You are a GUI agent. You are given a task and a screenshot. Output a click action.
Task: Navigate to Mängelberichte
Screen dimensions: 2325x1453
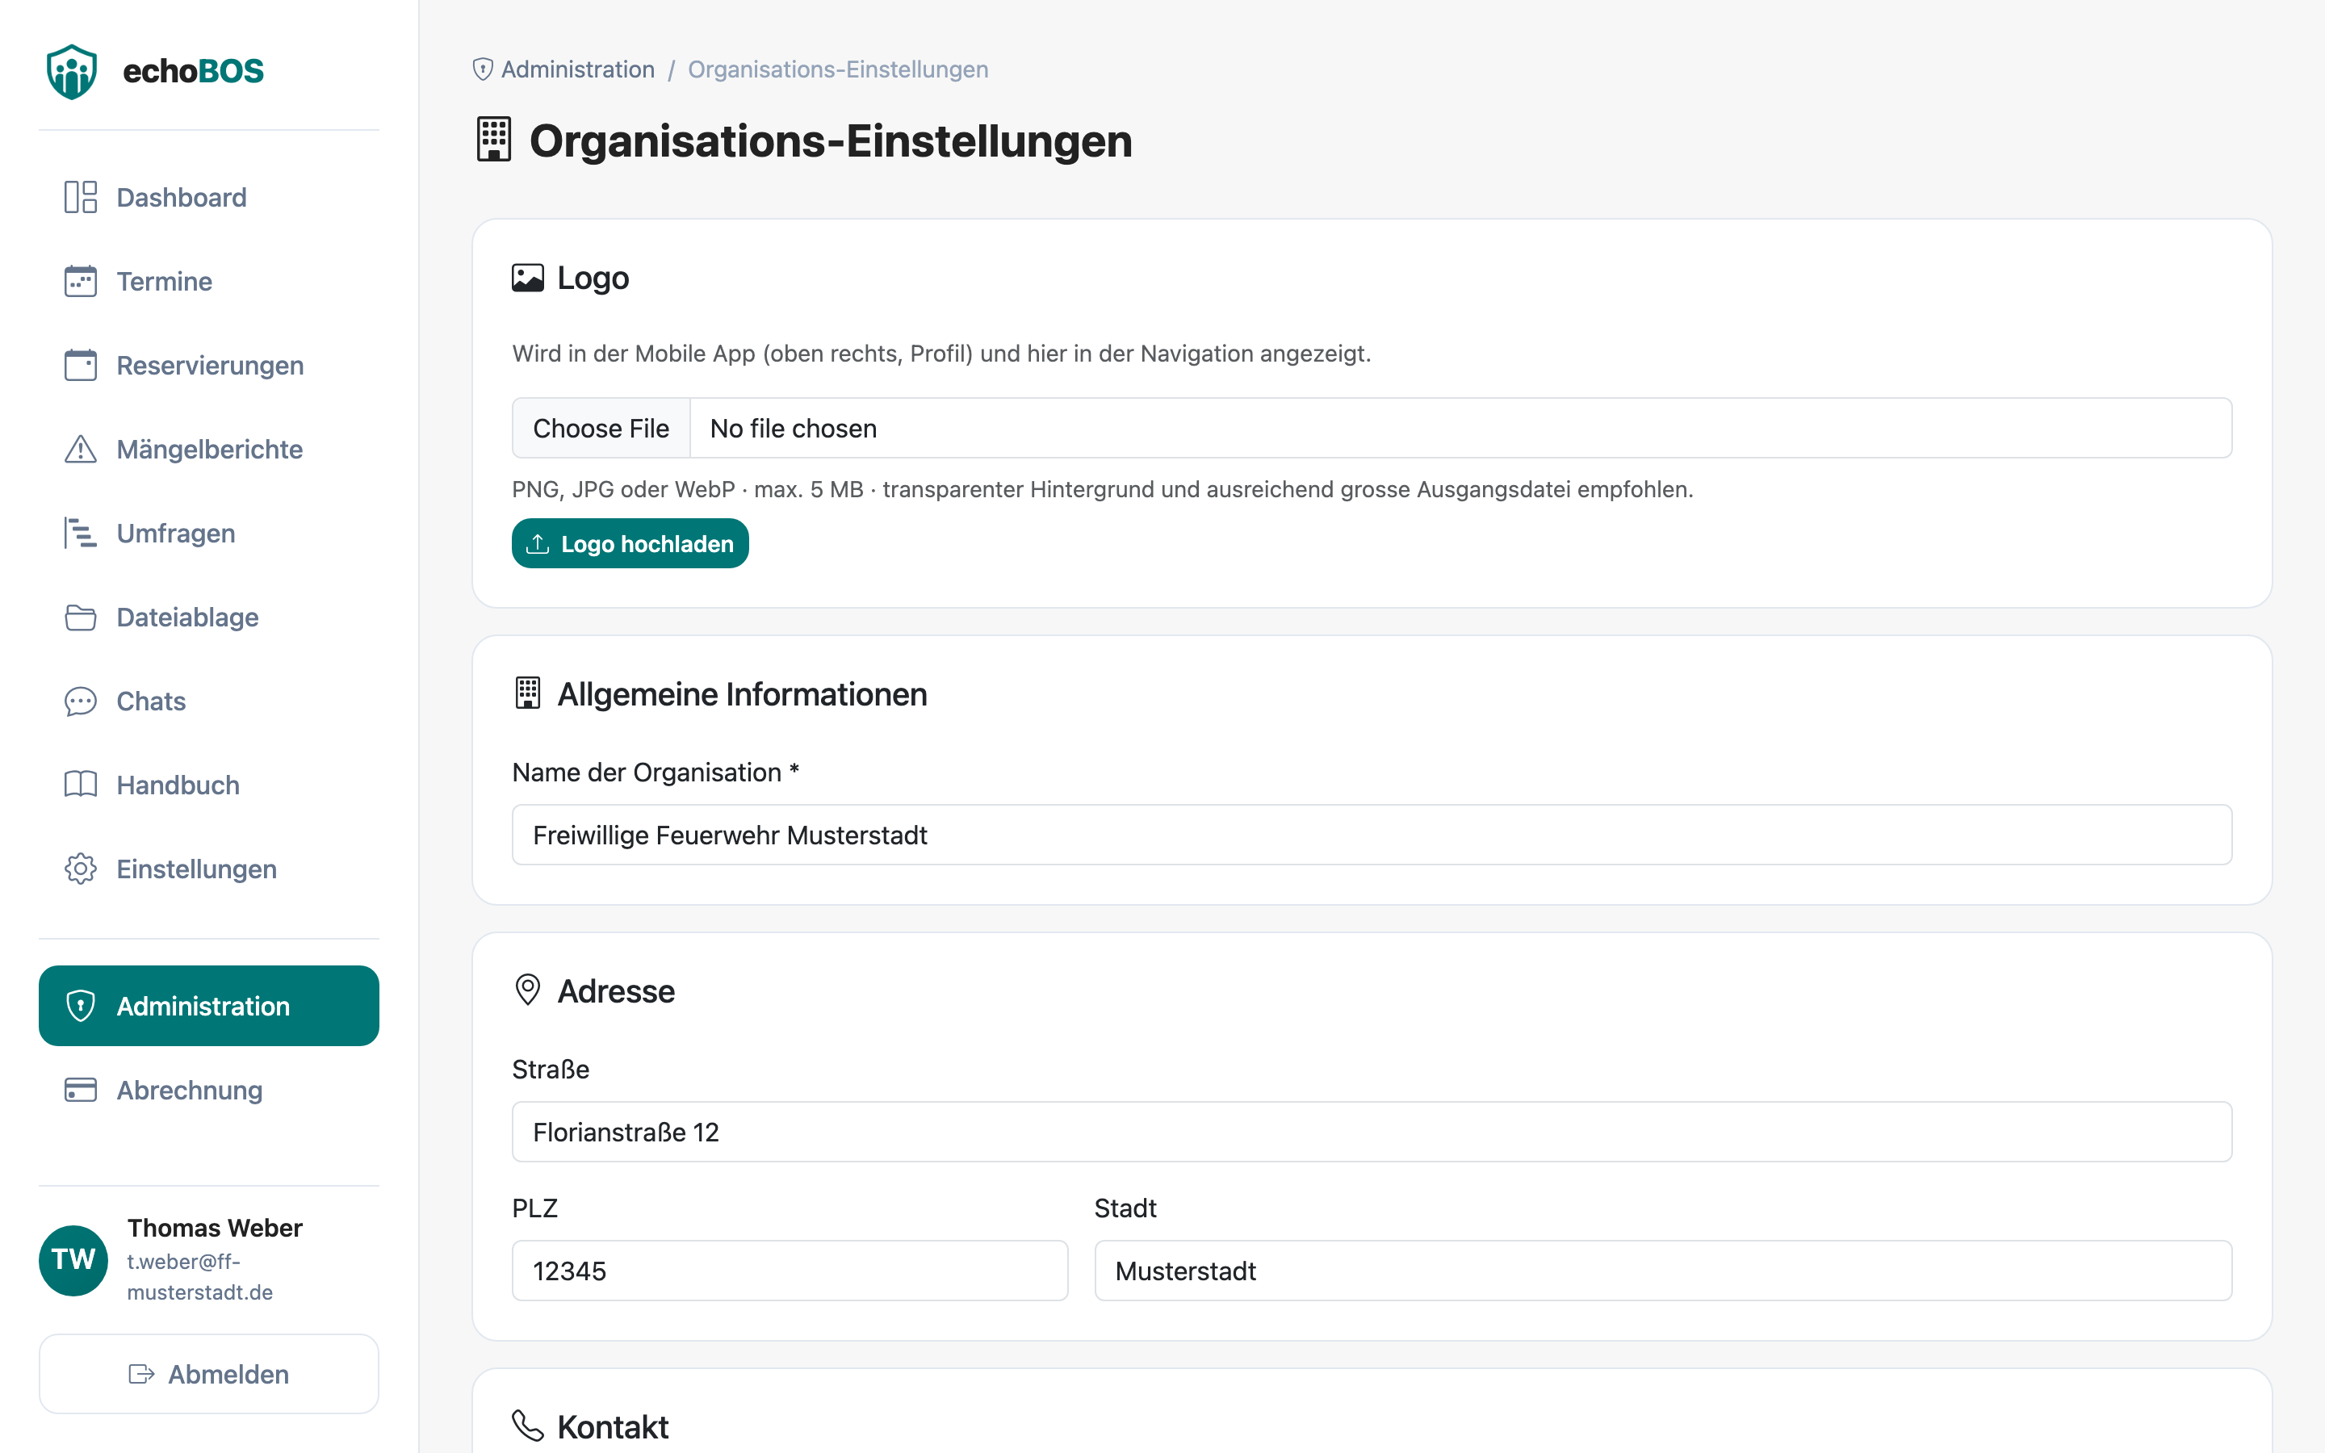coord(208,449)
